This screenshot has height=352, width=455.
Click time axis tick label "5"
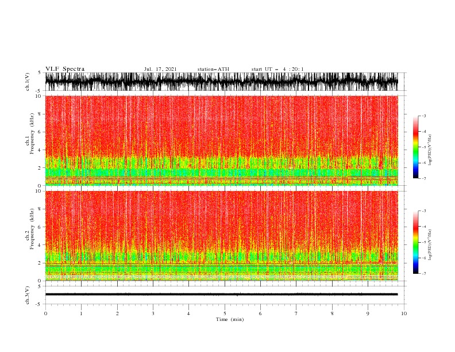pyautogui.click(x=225, y=313)
